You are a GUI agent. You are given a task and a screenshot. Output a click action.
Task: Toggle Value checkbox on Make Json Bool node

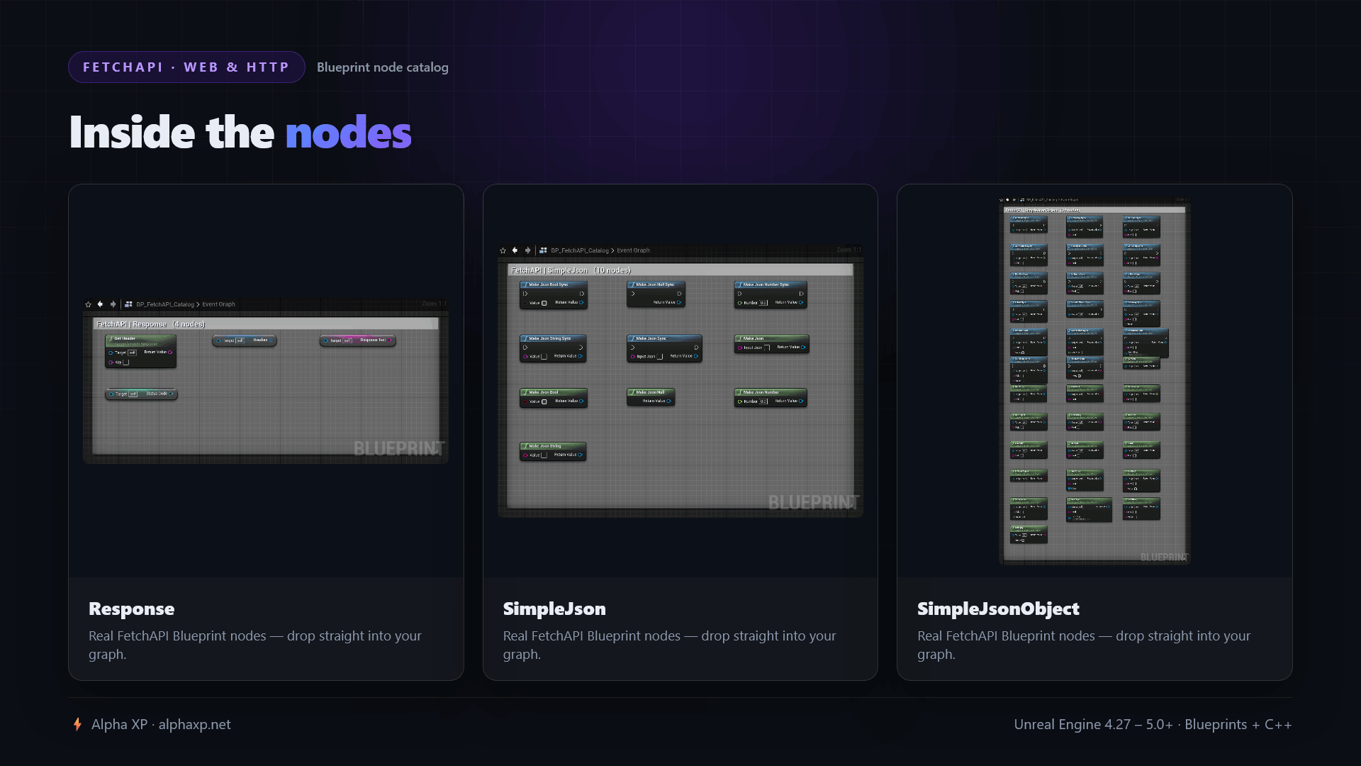pos(544,401)
